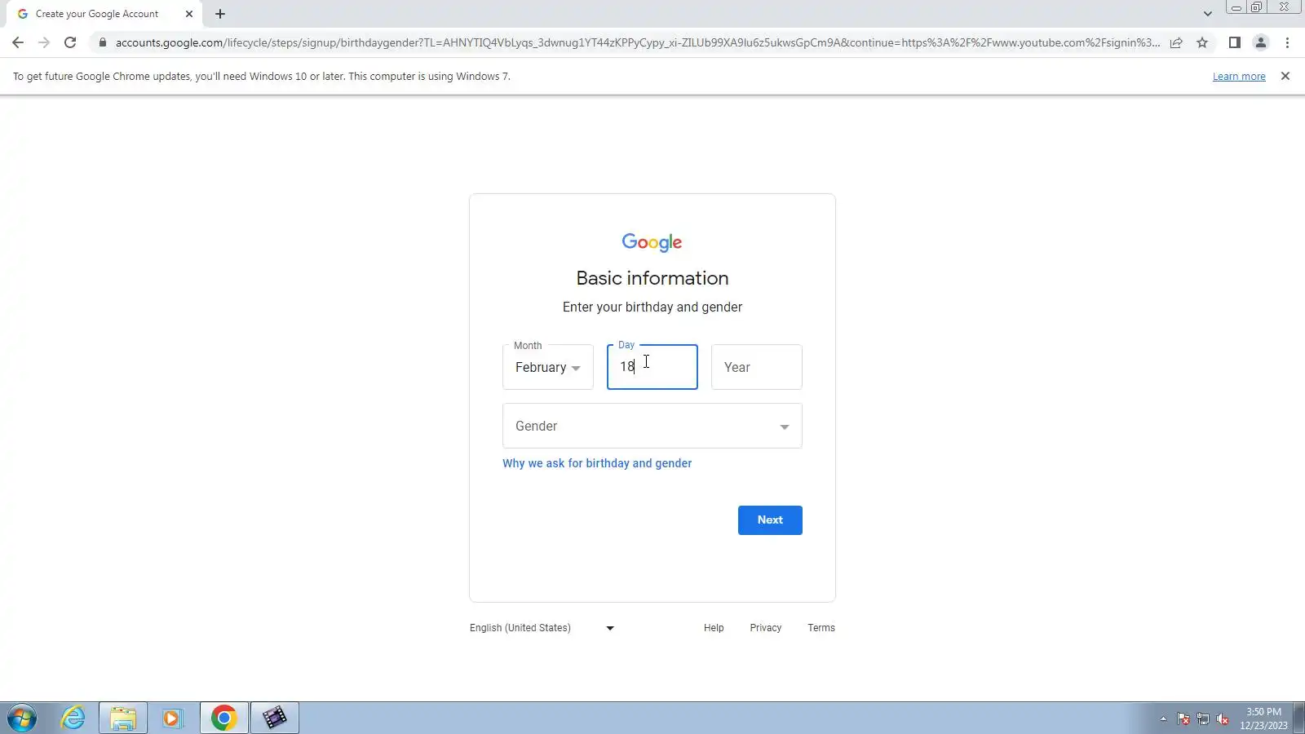Select the Create your Google Account tab
Viewport: 1305px width, 734px height.
pyautogui.click(x=104, y=14)
